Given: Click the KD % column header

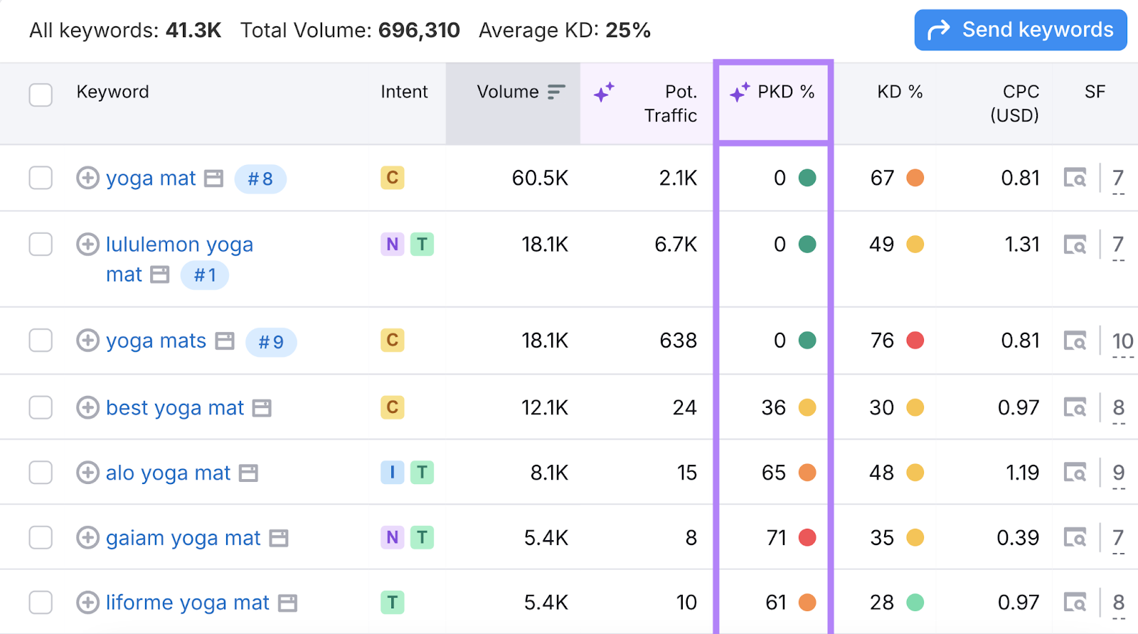Looking at the screenshot, I should (899, 92).
